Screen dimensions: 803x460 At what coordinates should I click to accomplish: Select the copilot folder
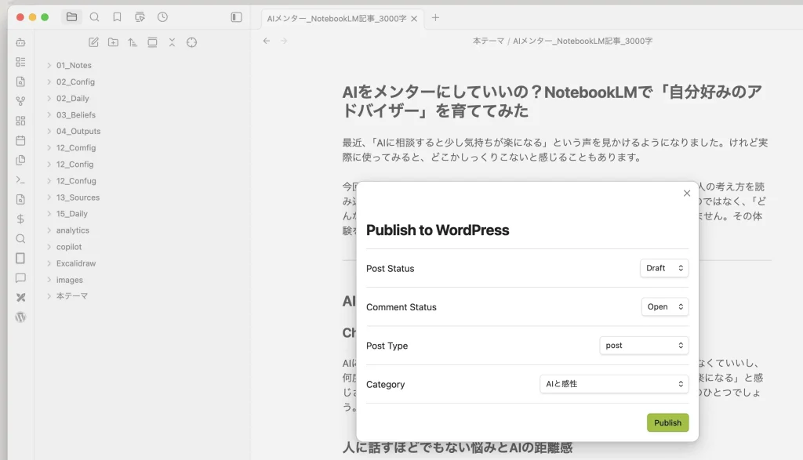coord(69,247)
